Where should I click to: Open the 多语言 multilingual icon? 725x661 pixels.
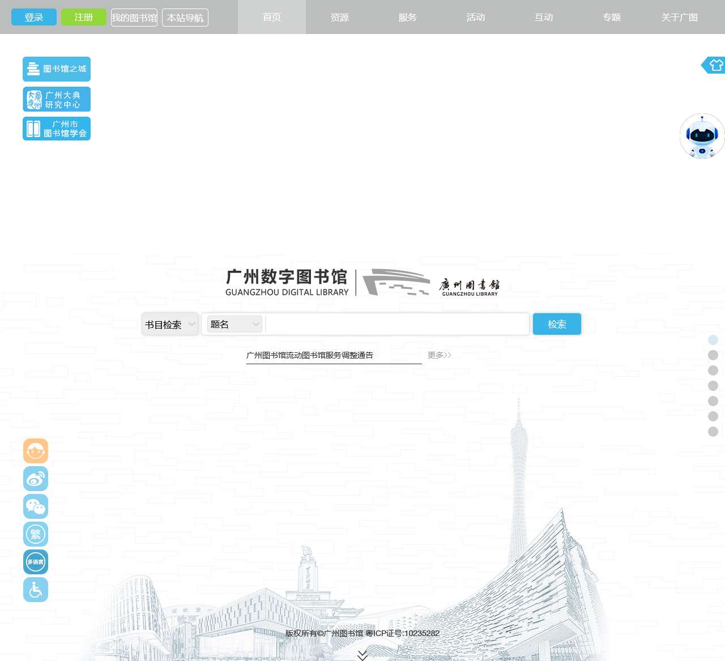[36, 562]
